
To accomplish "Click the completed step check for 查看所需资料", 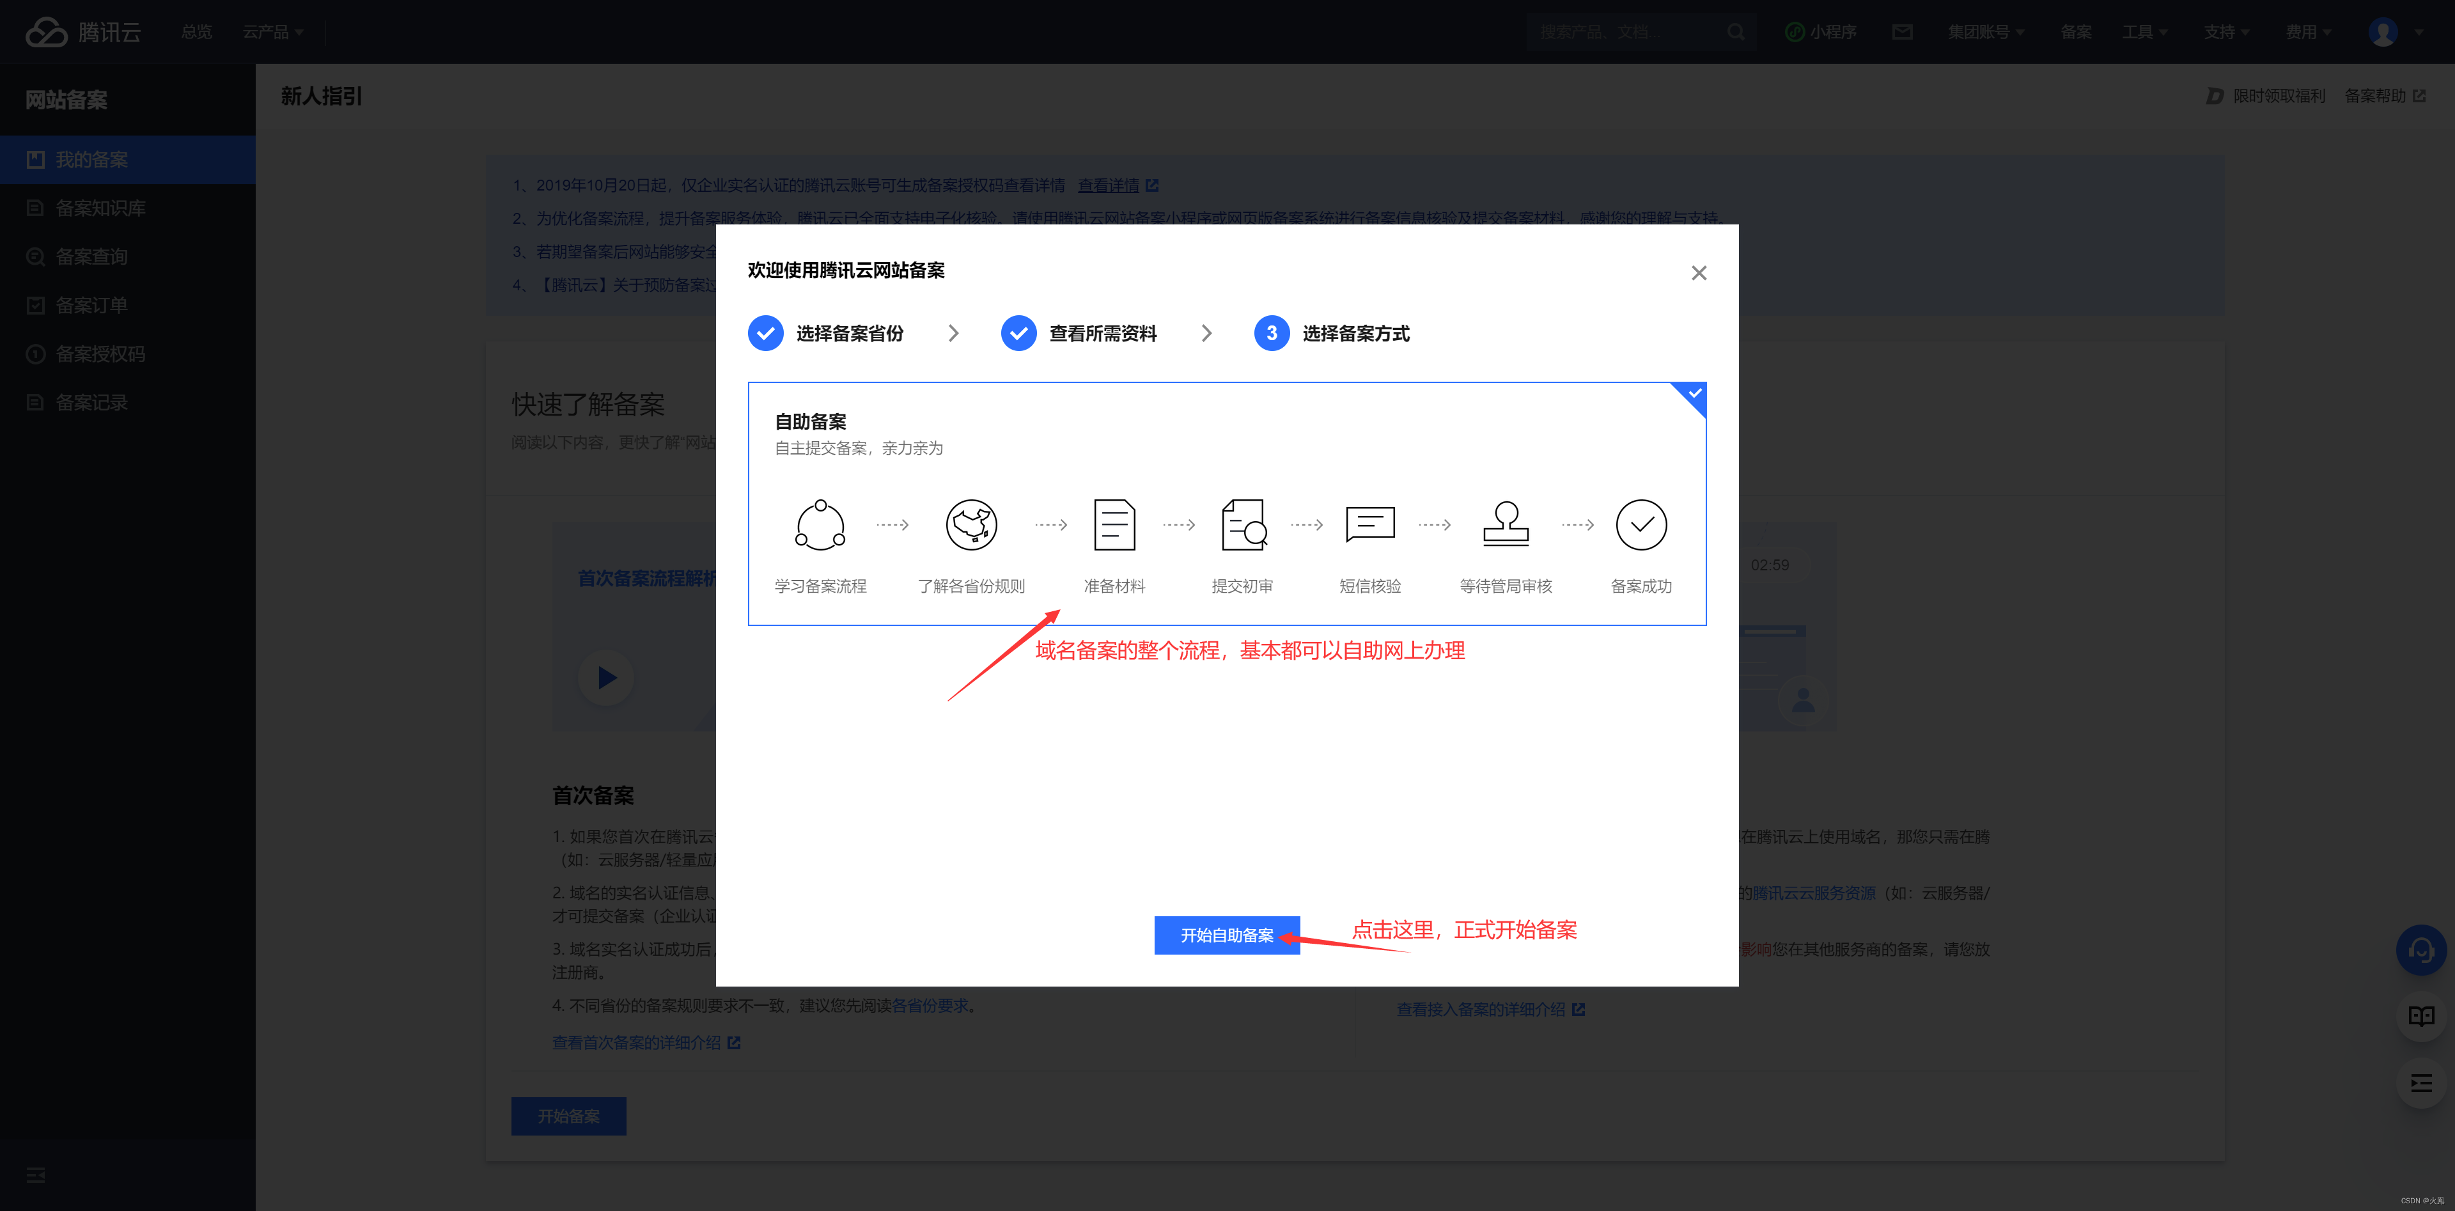I will pos(1019,334).
